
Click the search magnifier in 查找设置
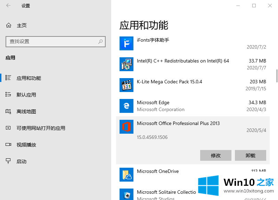100,42
